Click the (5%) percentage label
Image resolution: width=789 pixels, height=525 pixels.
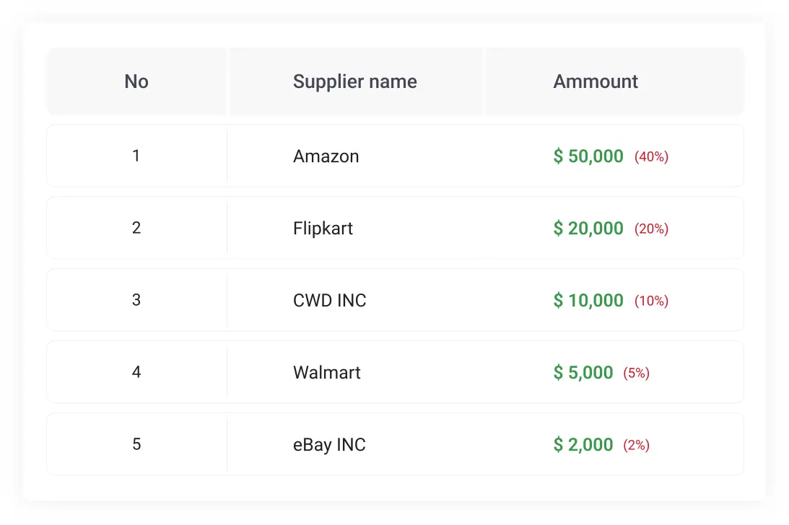tap(636, 374)
